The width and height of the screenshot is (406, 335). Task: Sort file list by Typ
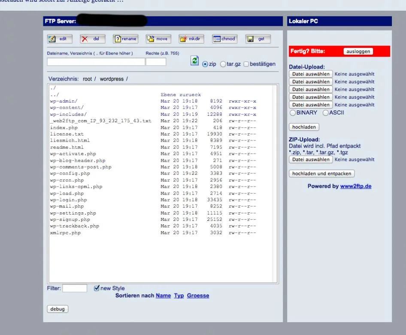click(x=179, y=296)
